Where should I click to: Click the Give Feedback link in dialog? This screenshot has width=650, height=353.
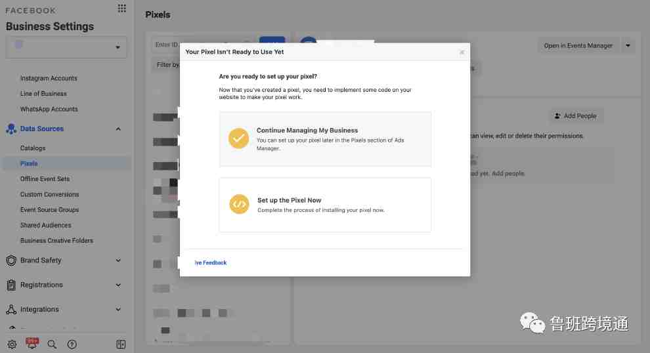(x=211, y=262)
